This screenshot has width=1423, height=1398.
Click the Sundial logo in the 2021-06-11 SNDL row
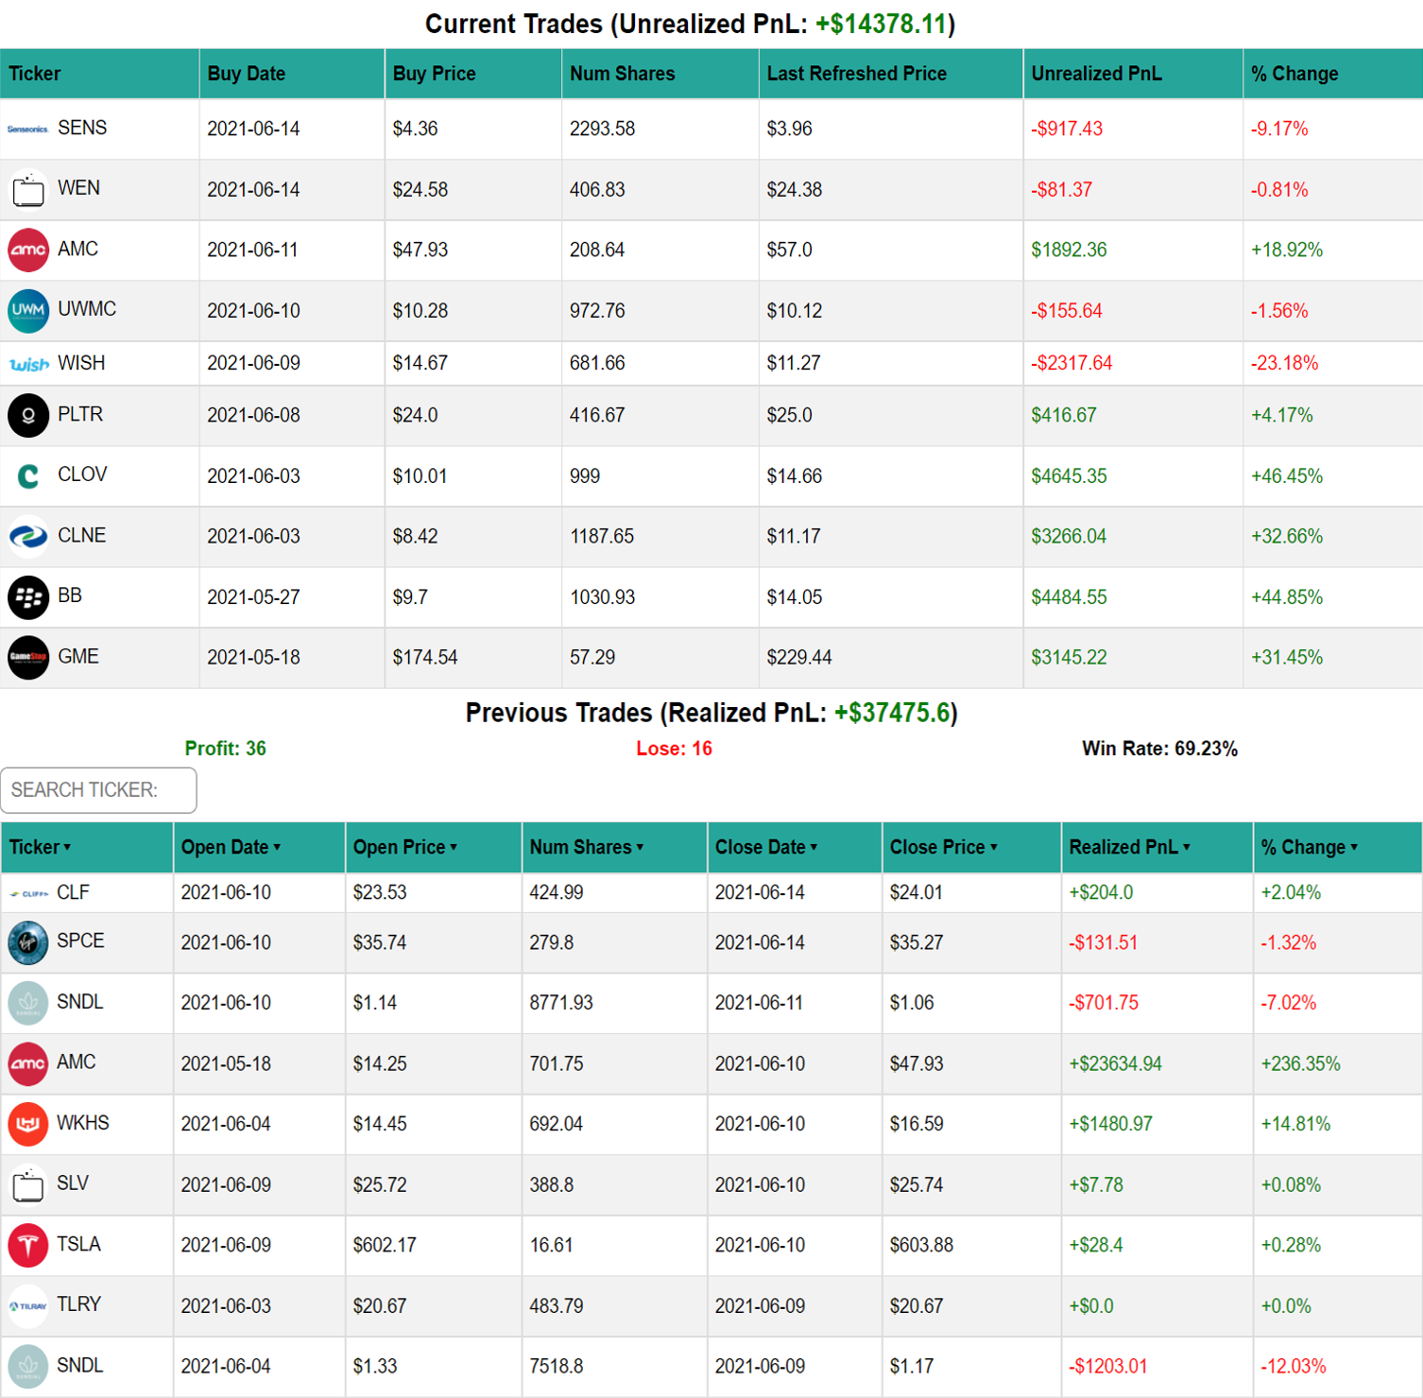pos(28,1003)
